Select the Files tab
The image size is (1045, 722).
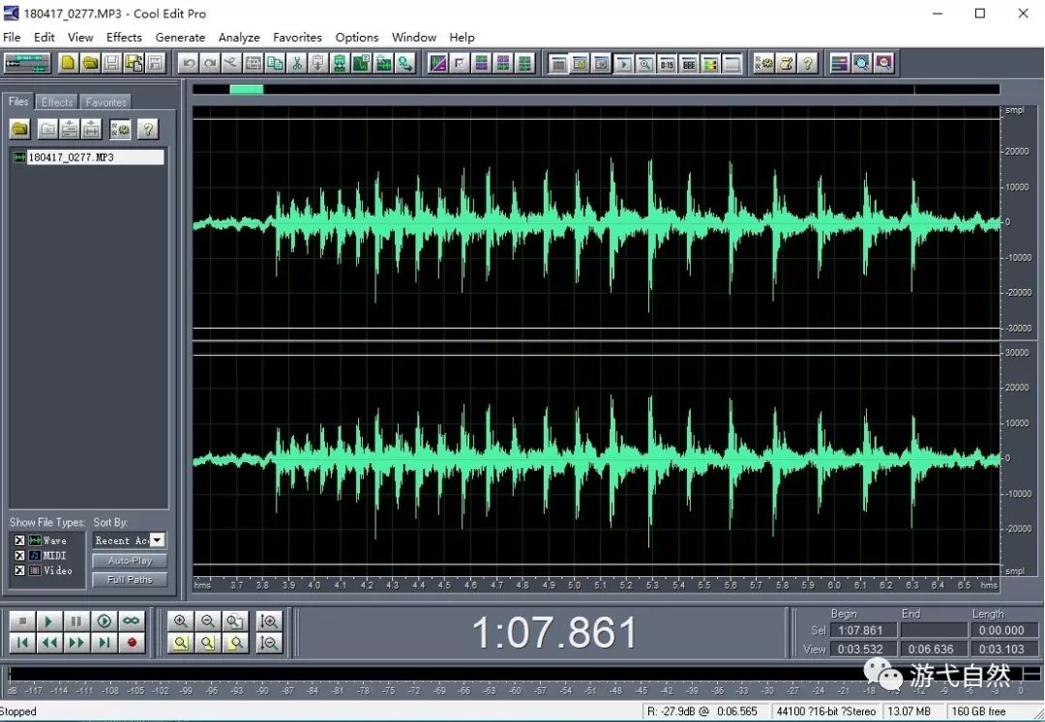coord(18,101)
